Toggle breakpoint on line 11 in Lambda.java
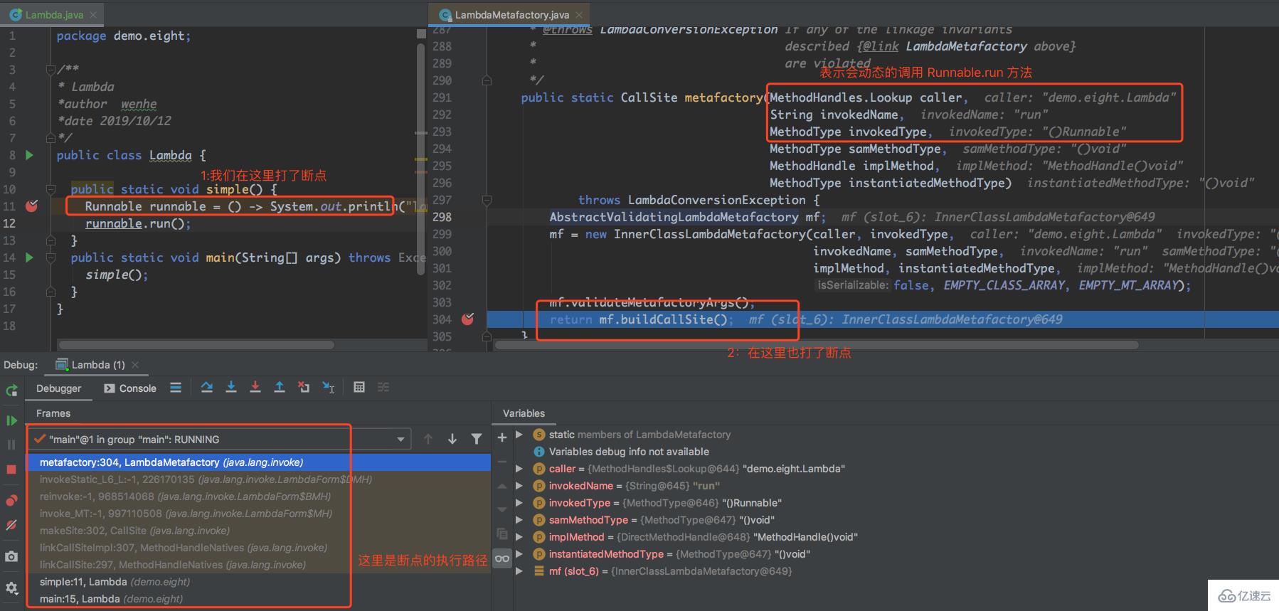This screenshot has width=1279, height=611. (31, 206)
